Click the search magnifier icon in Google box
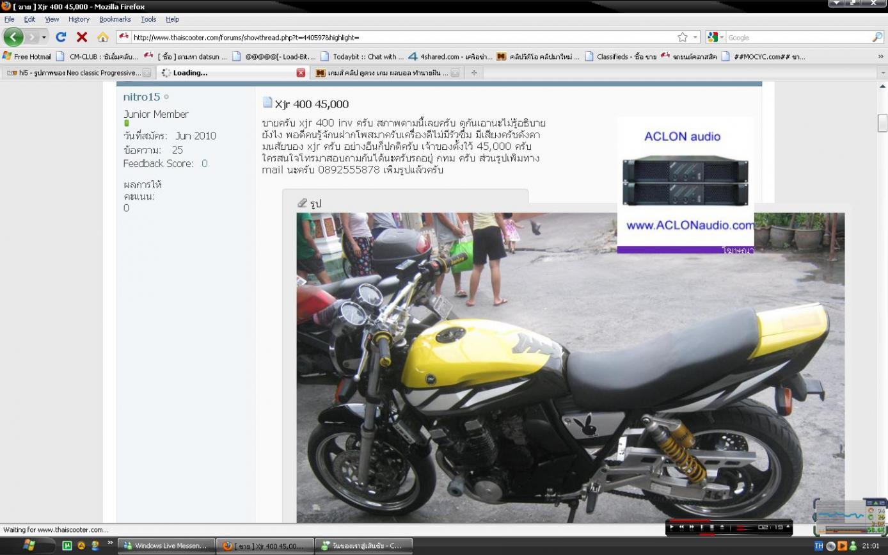The image size is (888, 555). [x=876, y=37]
